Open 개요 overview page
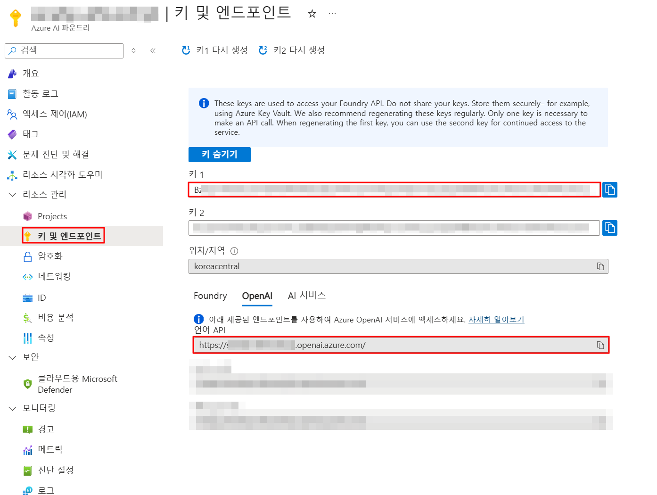 (31, 73)
